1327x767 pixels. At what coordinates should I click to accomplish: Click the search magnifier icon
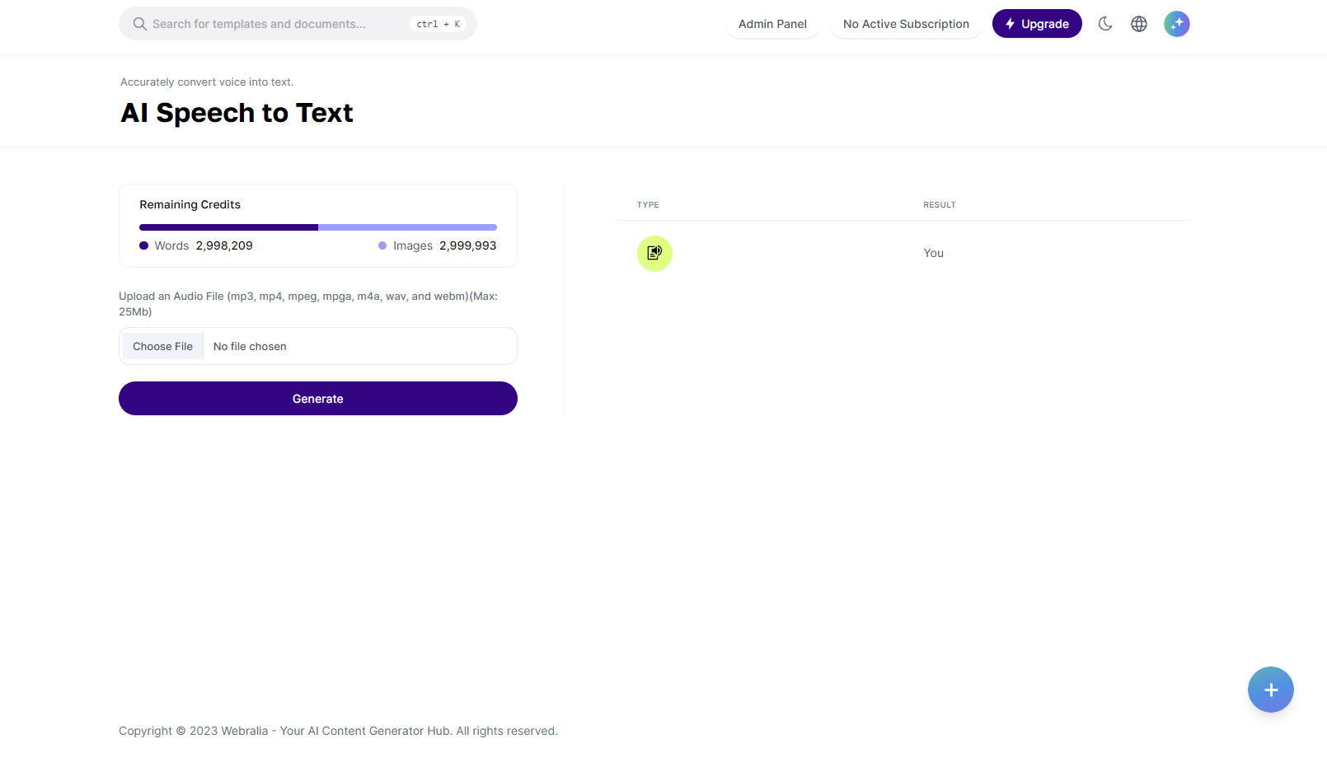(140, 24)
